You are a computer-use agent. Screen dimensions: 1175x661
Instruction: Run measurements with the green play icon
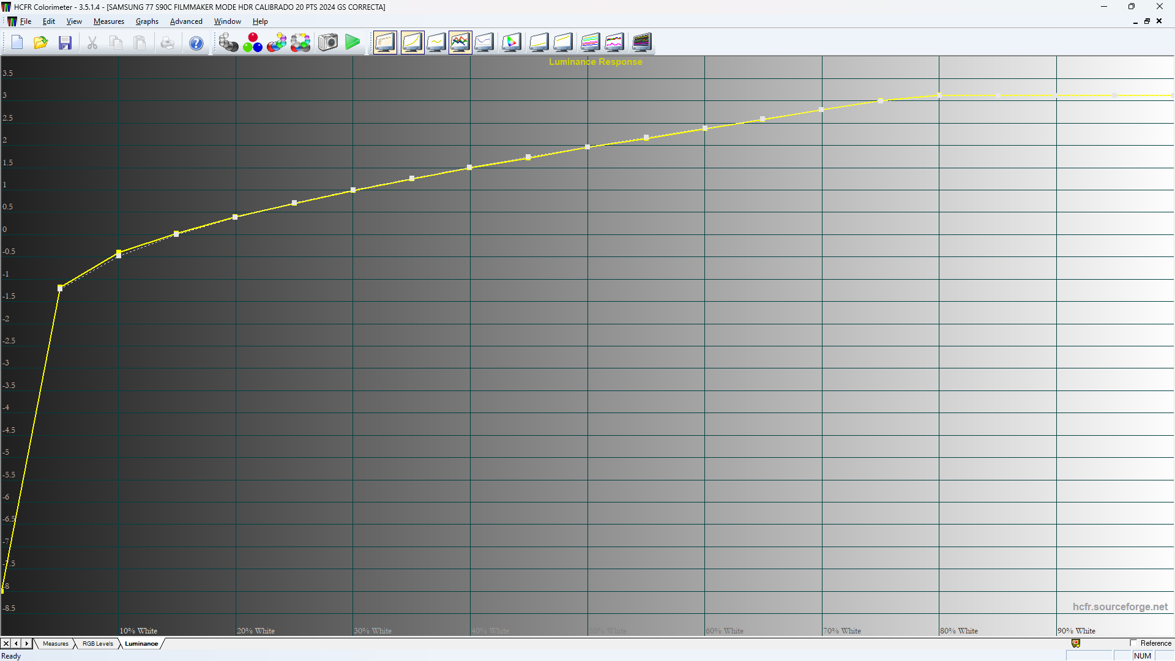tap(352, 42)
